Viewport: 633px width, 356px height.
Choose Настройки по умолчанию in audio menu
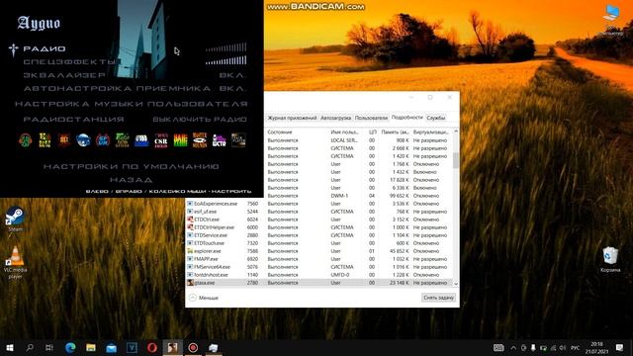click(132, 166)
